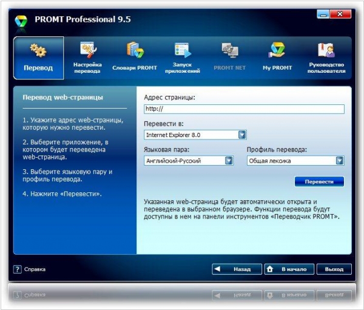This screenshot has height=310, width=364.
Task: Open the Перевести в combo box
Action: [x=195, y=135]
